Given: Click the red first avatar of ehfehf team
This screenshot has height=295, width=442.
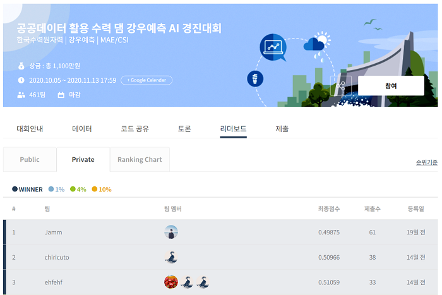Looking at the screenshot, I should 170,282.
